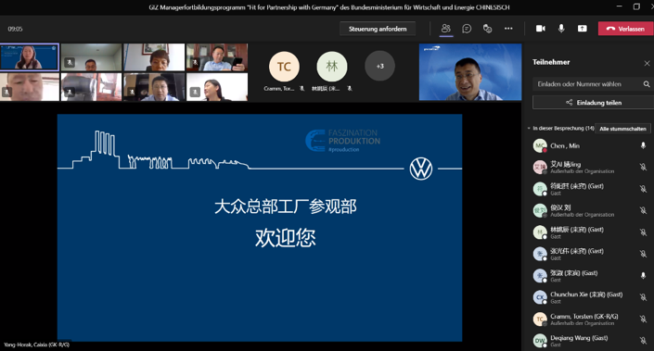Image resolution: width=654 pixels, height=351 pixels.
Task: Click Chen, Min's microphone icon
Action: pos(643,145)
